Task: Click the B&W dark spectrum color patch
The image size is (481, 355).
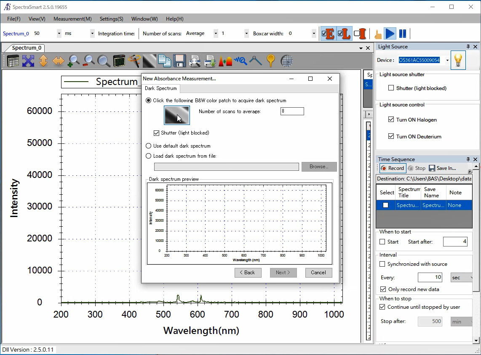Action: [x=176, y=115]
